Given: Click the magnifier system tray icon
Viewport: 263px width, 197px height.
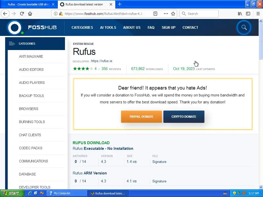Looking at the screenshot, I should tap(244, 193).
